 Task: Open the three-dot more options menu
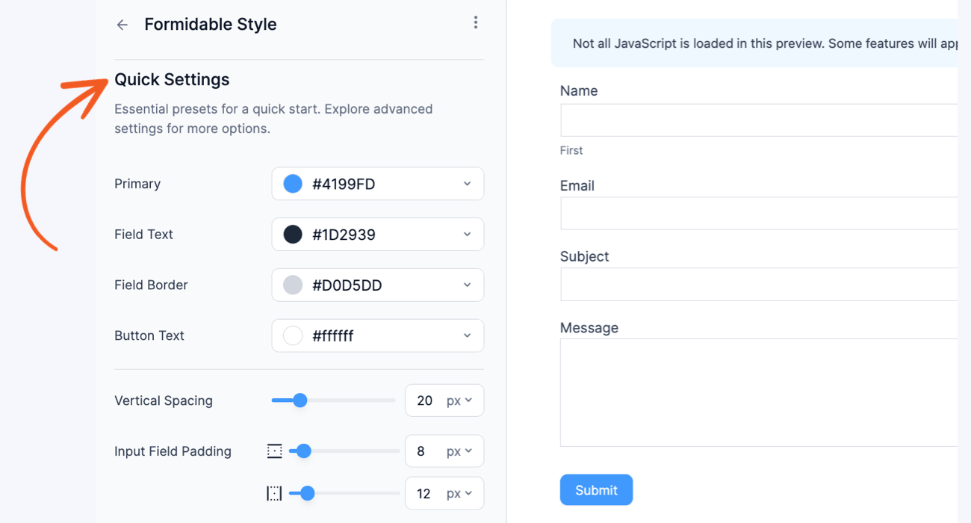476,22
